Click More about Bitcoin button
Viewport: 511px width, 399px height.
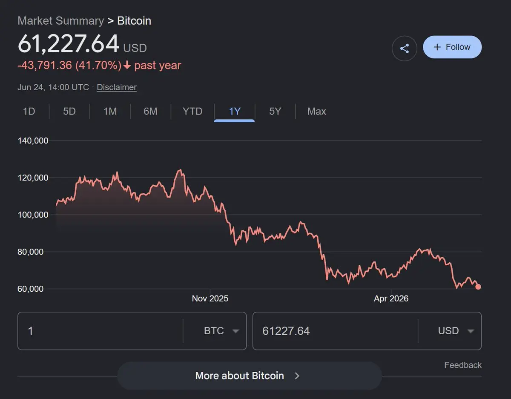[249, 376]
